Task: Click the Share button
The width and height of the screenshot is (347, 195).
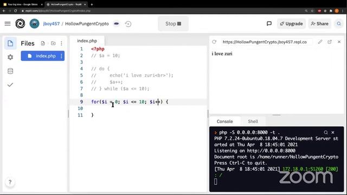Action: 319,24
